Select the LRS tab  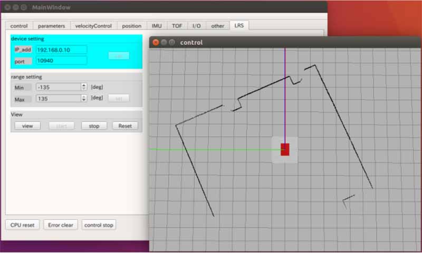tap(239, 25)
